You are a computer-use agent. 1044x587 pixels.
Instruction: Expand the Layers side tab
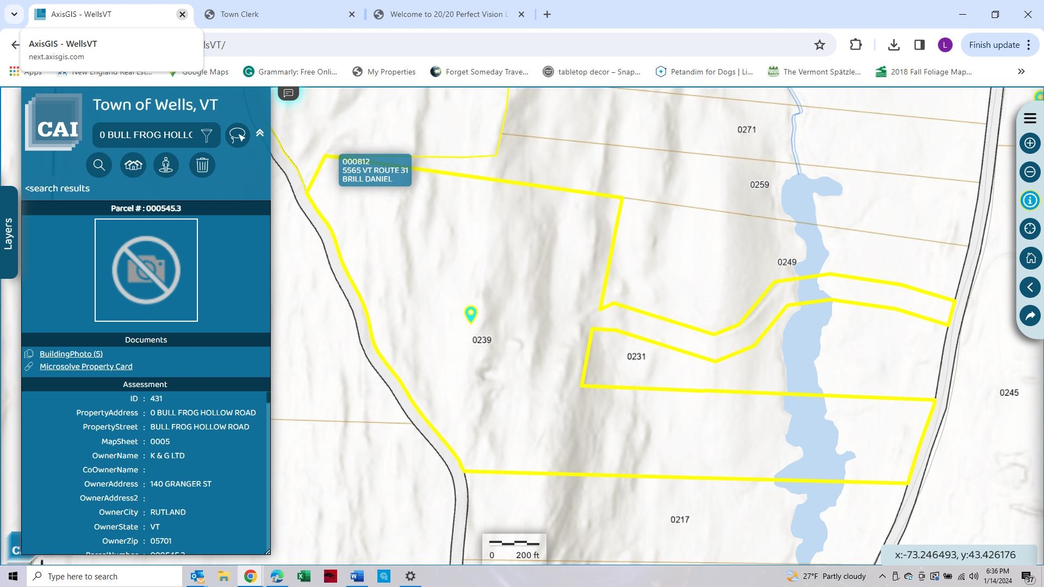pos(9,233)
